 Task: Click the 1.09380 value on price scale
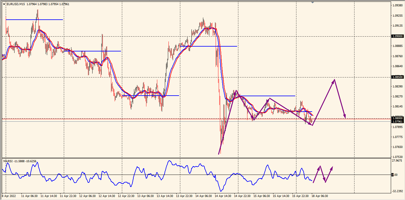click(397, 5)
